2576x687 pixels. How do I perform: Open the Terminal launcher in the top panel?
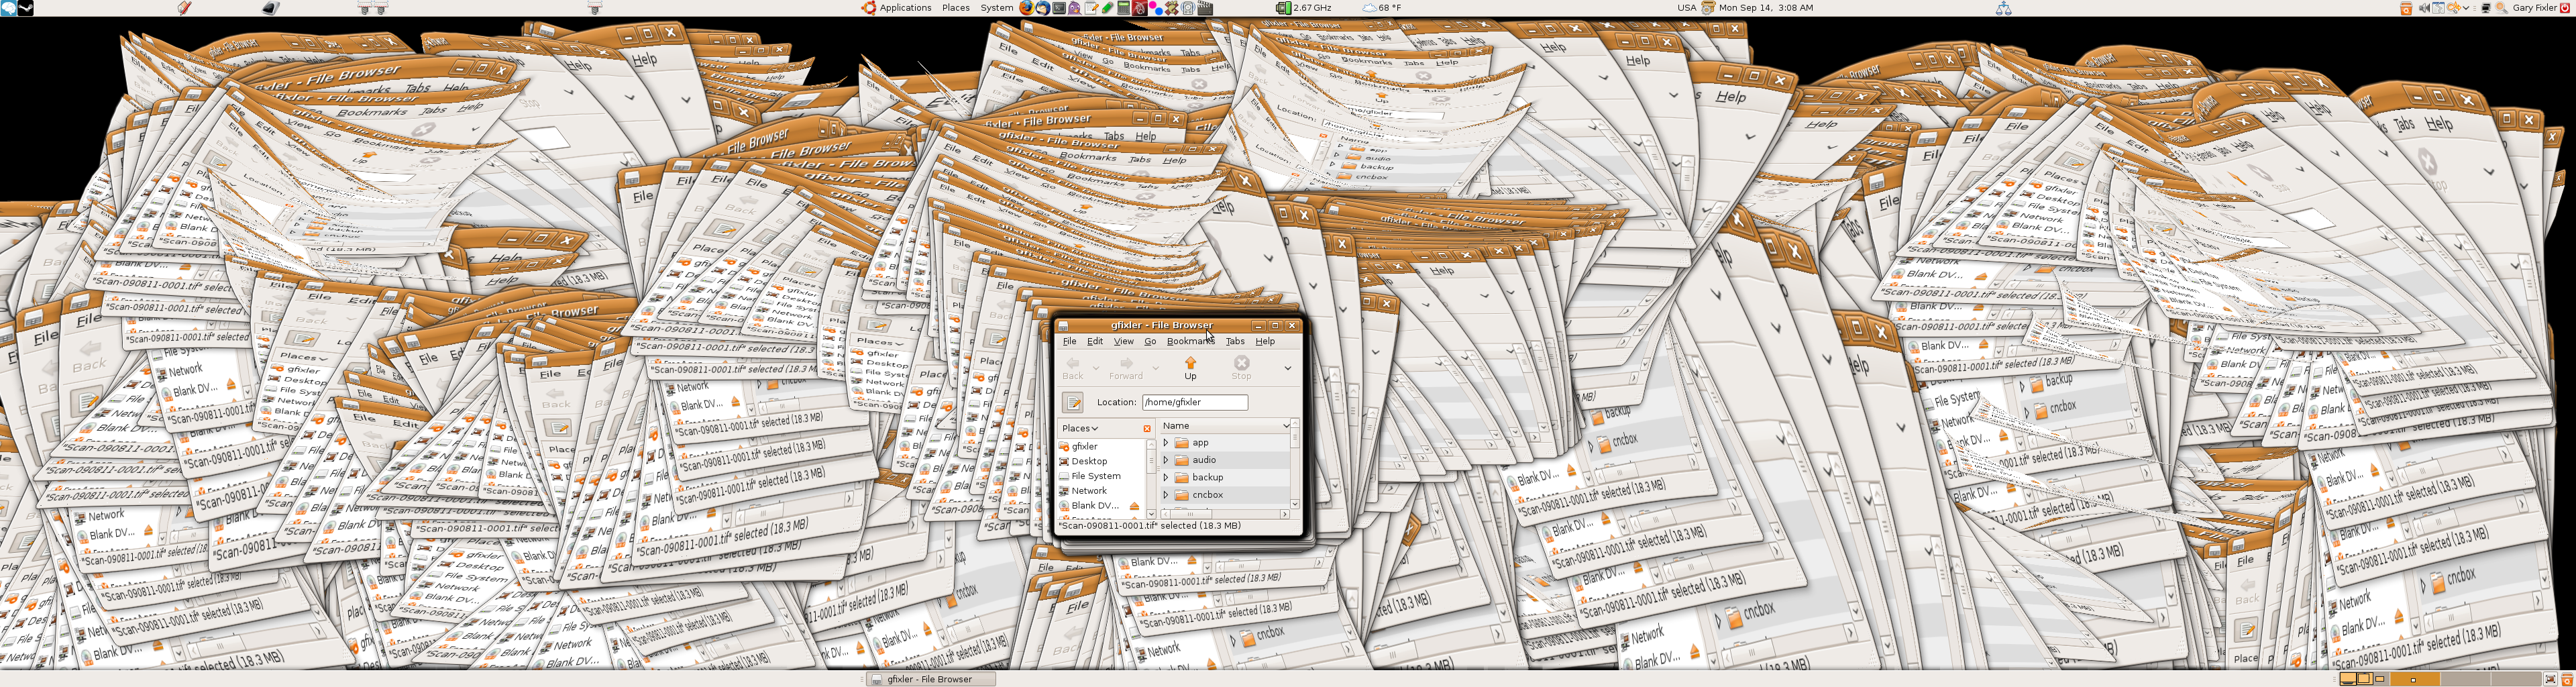click(1060, 8)
